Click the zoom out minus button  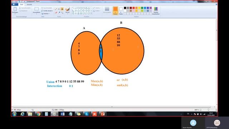coord(200,110)
